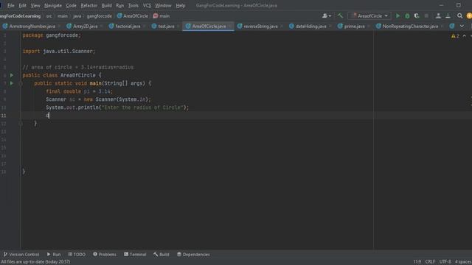Open the Version Control tool window

[21, 255]
